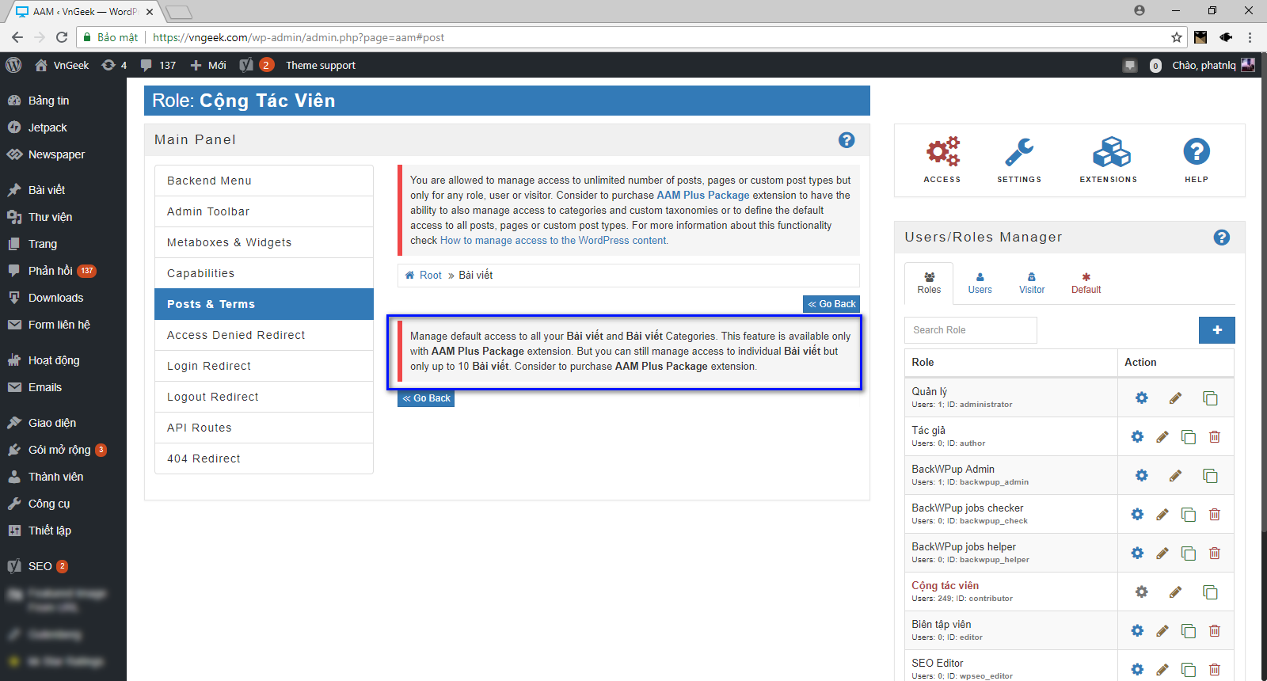Open API Routes section
The height and width of the screenshot is (681, 1267).
tap(264, 428)
